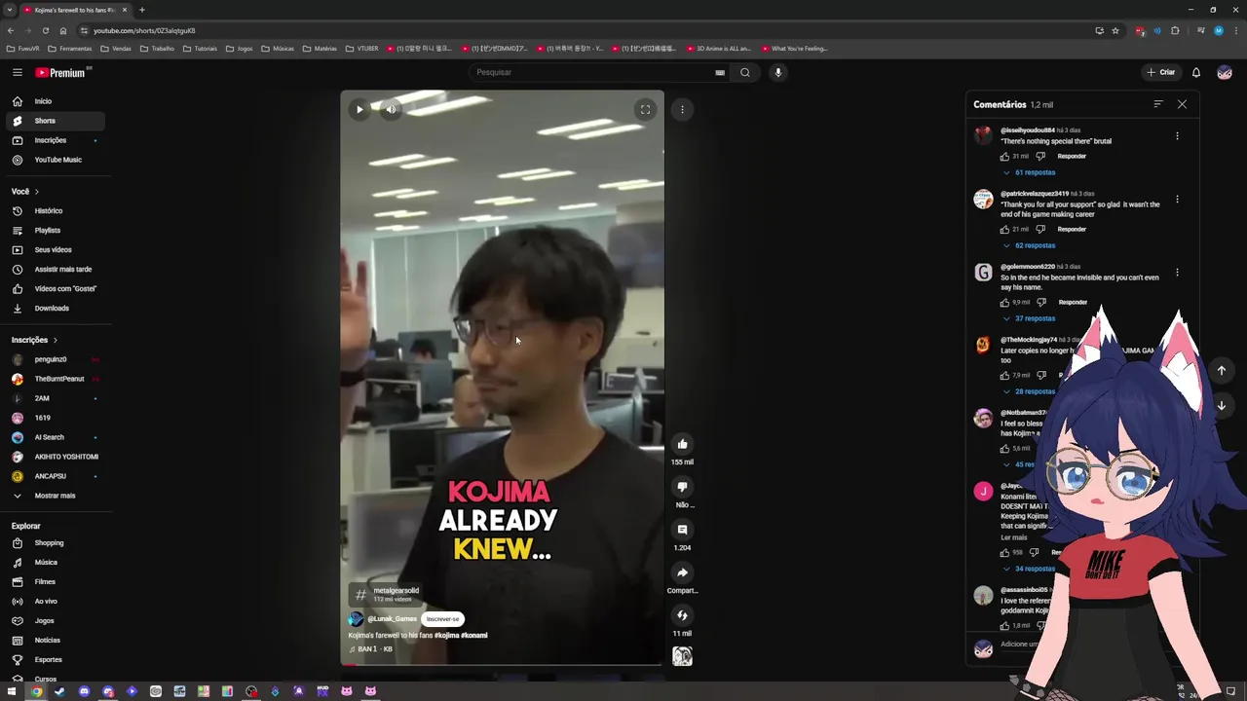This screenshot has width=1247, height=701.
Task: Subscribe to @Lunak_Games with Inscrever-se
Action: [442, 619]
